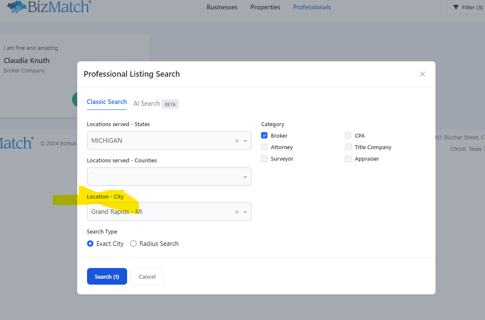
Task: Open the Filter (3) funnel button
Action: pyautogui.click(x=468, y=7)
